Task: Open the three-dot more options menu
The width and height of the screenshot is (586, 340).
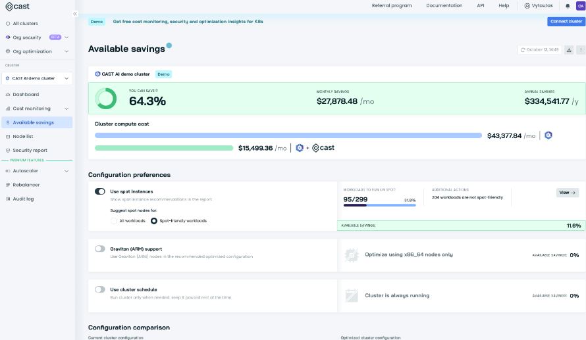Action: coord(581,49)
